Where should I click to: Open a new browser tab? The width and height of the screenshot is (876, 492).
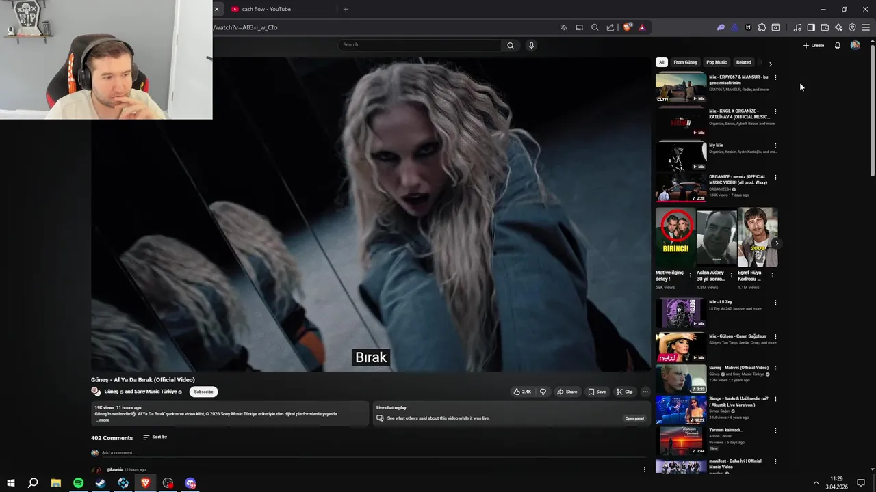[346, 9]
